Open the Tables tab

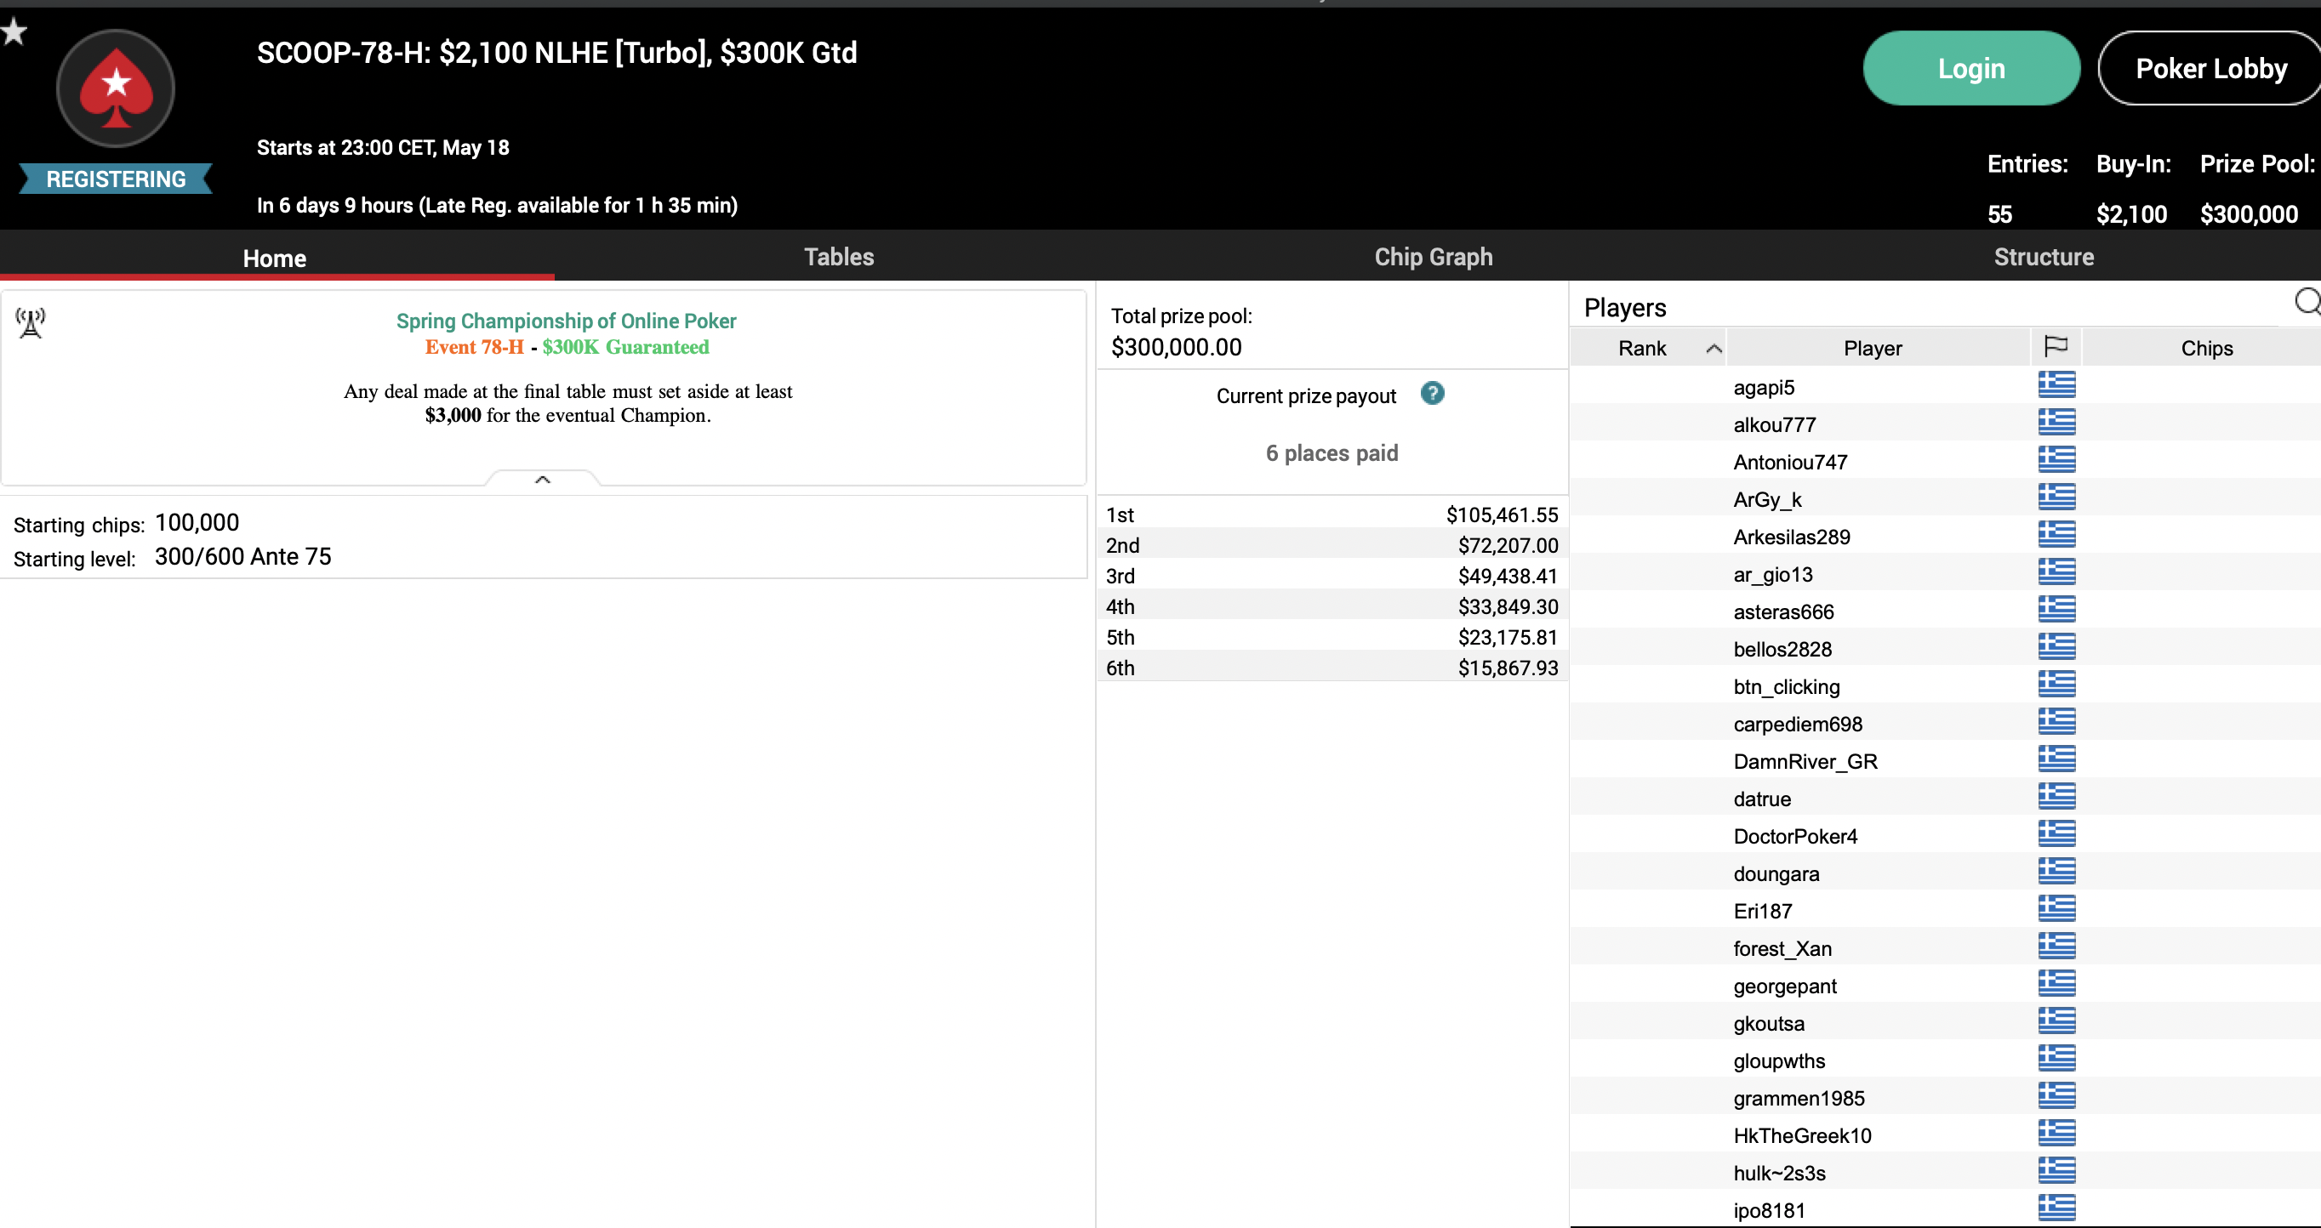pyautogui.click(x=839, y=257)
